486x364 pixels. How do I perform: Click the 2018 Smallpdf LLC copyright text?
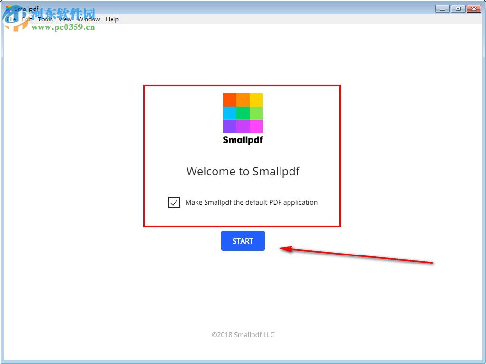(243, 335)
